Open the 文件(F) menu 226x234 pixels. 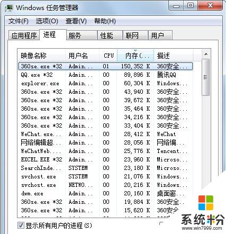coord(18,21)
